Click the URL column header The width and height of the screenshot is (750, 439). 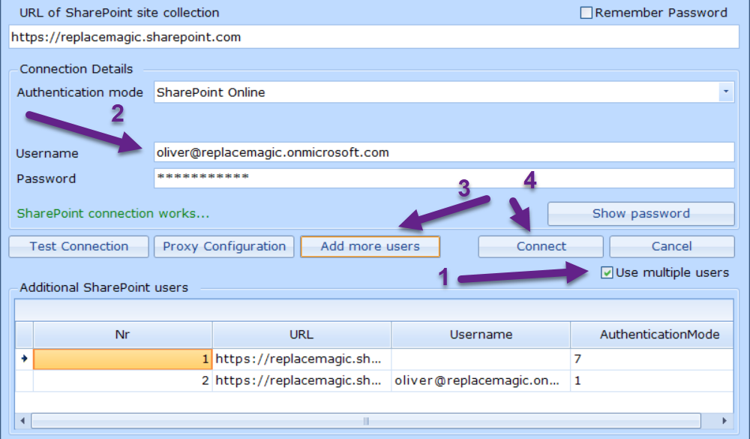(x=301, y=335)
